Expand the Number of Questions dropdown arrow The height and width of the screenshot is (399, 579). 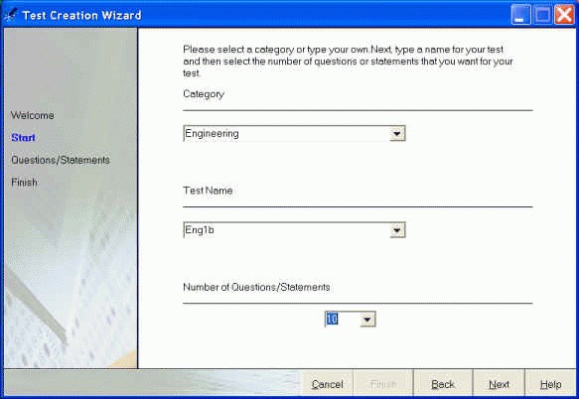pos(367,320)
